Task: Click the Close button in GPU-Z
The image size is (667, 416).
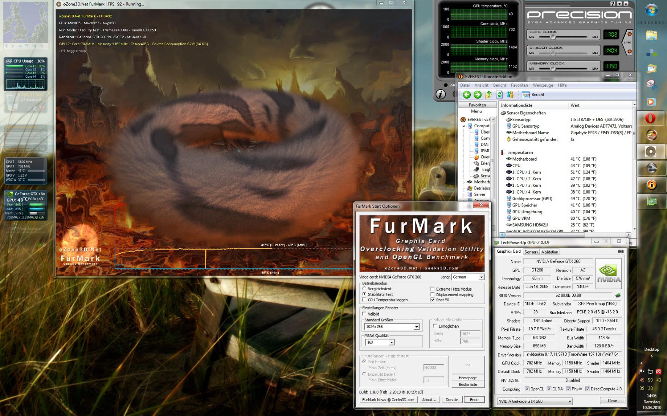Action: click(x=612, y=400)
